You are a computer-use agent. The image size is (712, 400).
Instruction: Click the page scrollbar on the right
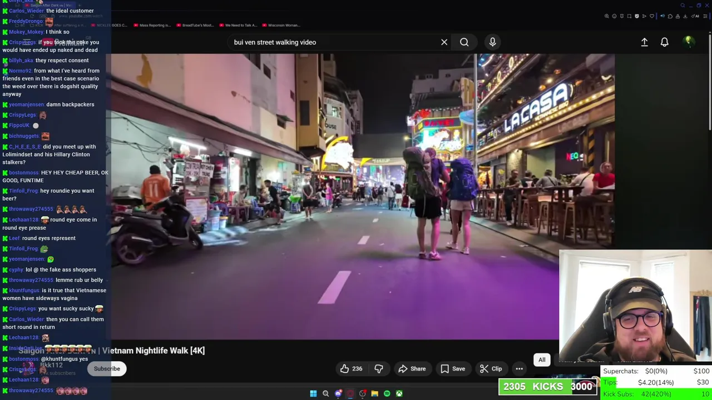710,83
